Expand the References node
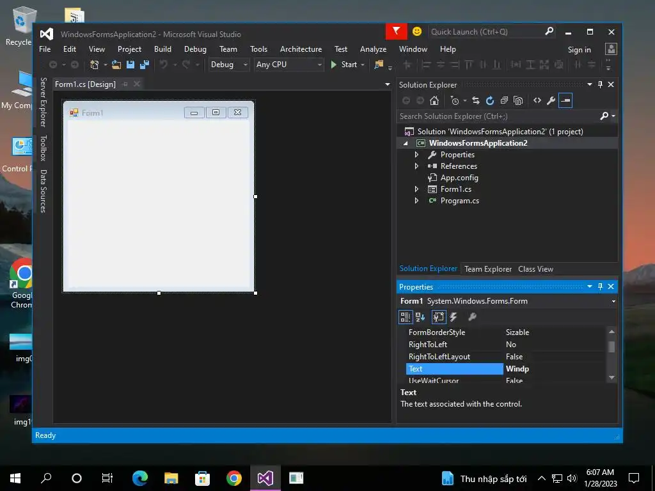The width and height of the screenshot is (655, 491). pos(416,166)
